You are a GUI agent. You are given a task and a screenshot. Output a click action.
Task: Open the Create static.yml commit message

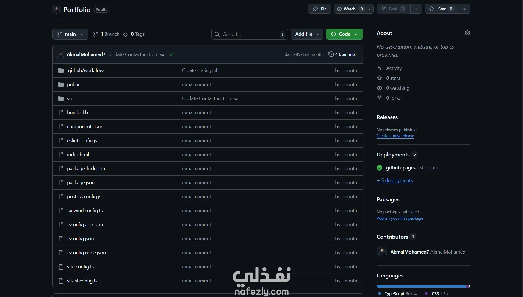click(200, 70)
